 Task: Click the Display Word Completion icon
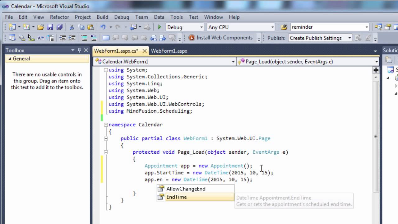point(40,38)
